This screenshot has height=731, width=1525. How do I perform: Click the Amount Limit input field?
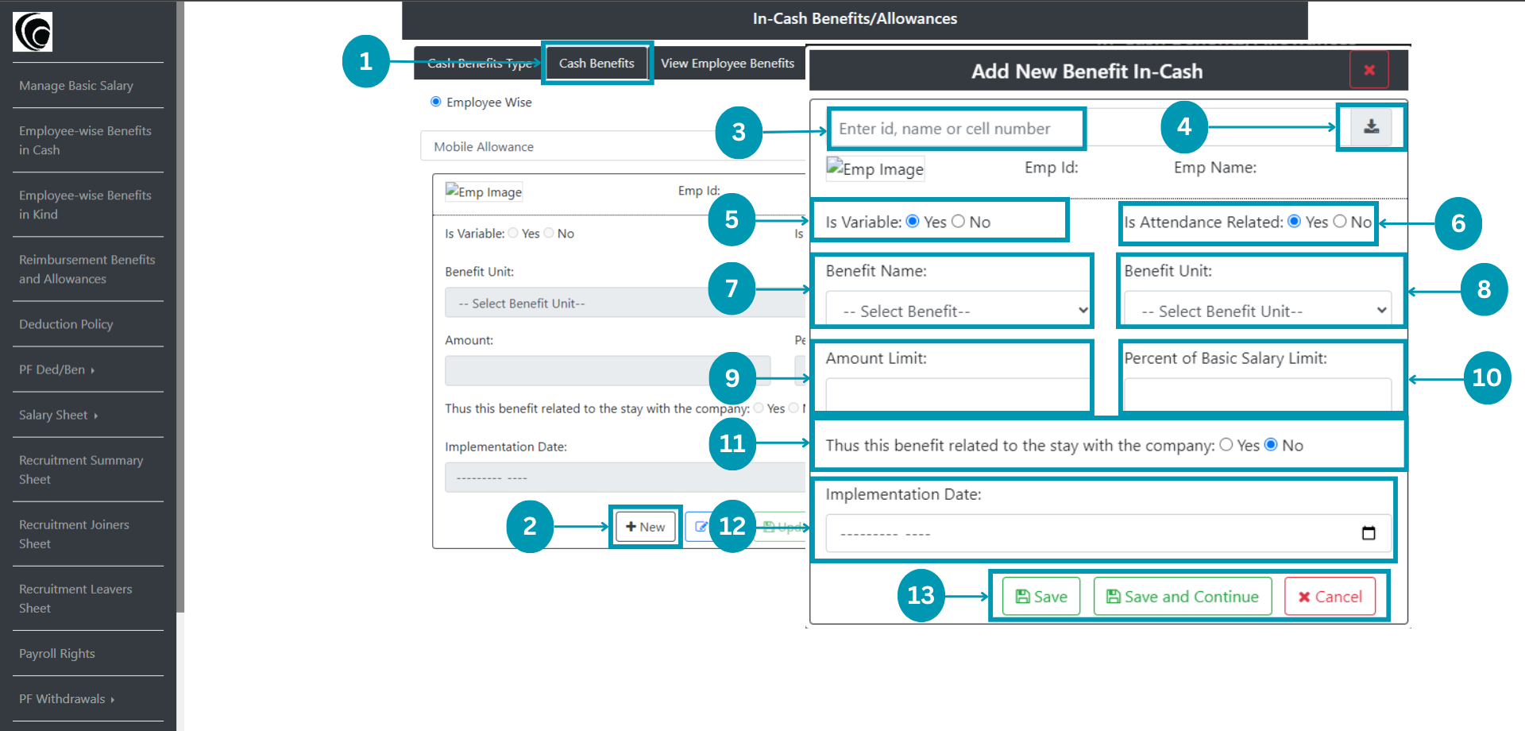[x=959, y=395]
